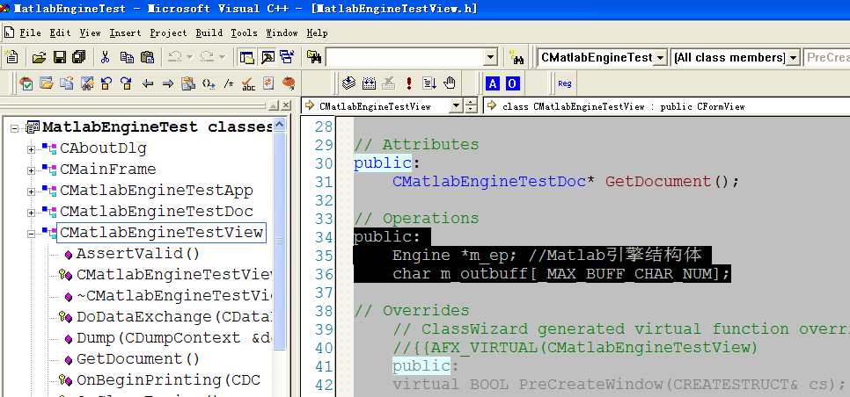Click the Open file folder icon

pyautogui.click(x=39, y=57)
